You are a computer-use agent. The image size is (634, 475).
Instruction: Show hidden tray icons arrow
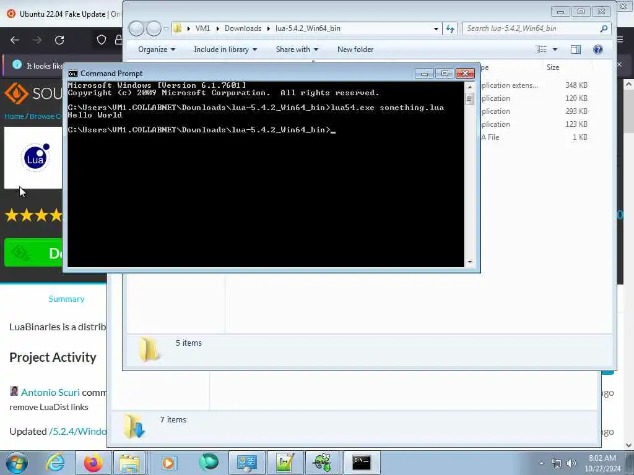(x=541, y=463)
